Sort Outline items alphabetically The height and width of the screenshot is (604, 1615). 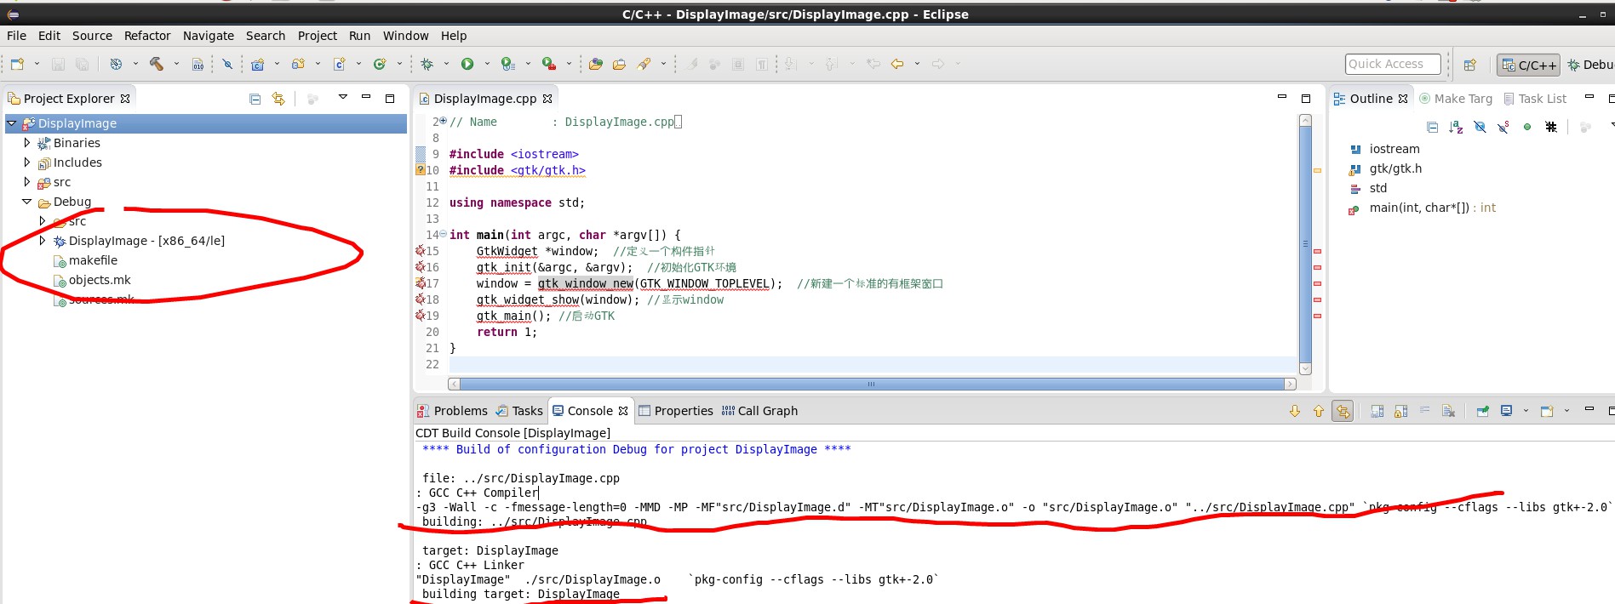coord(1456,127)
